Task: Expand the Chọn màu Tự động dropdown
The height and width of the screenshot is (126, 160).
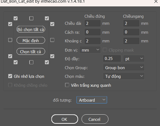Action: [124, 76]
